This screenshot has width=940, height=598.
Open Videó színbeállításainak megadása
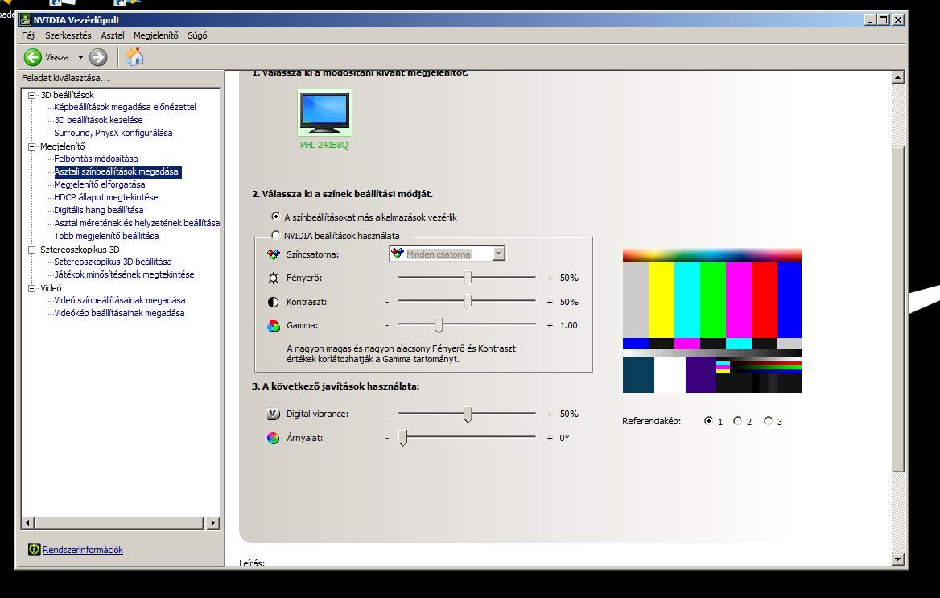click(120, 300)
